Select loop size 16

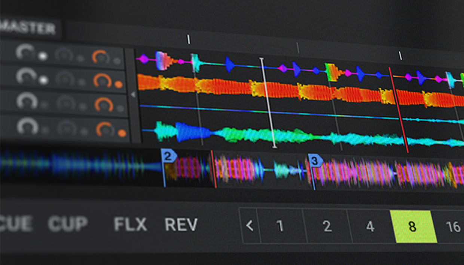453,226
